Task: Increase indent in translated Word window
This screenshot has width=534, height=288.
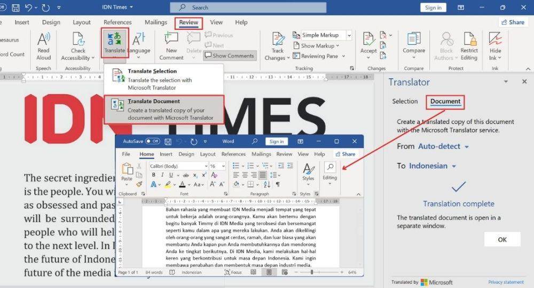Action: pos(290,166)
